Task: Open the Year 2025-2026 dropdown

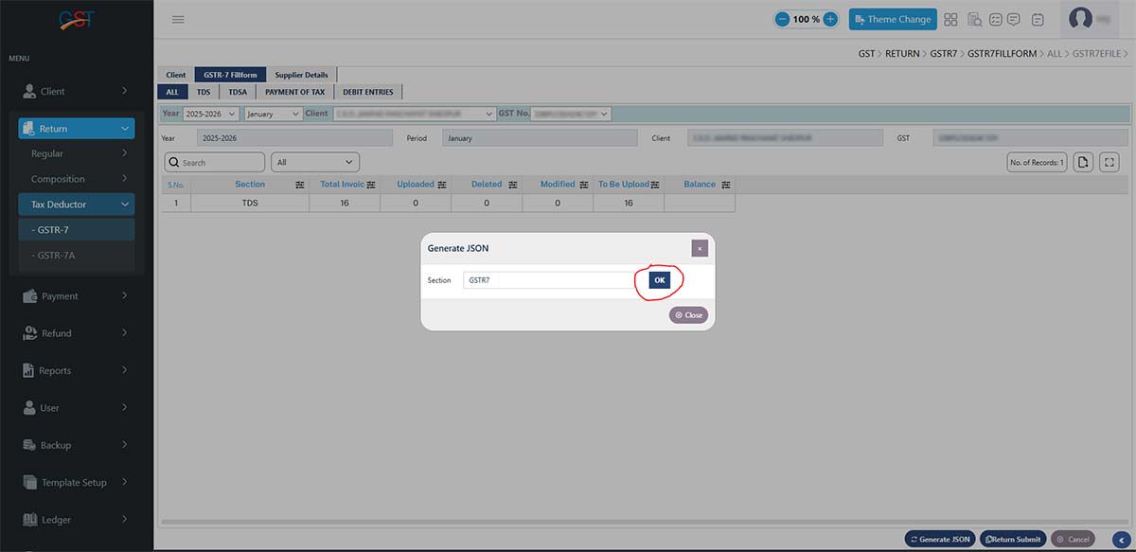Action: click(x=210, y=114)
